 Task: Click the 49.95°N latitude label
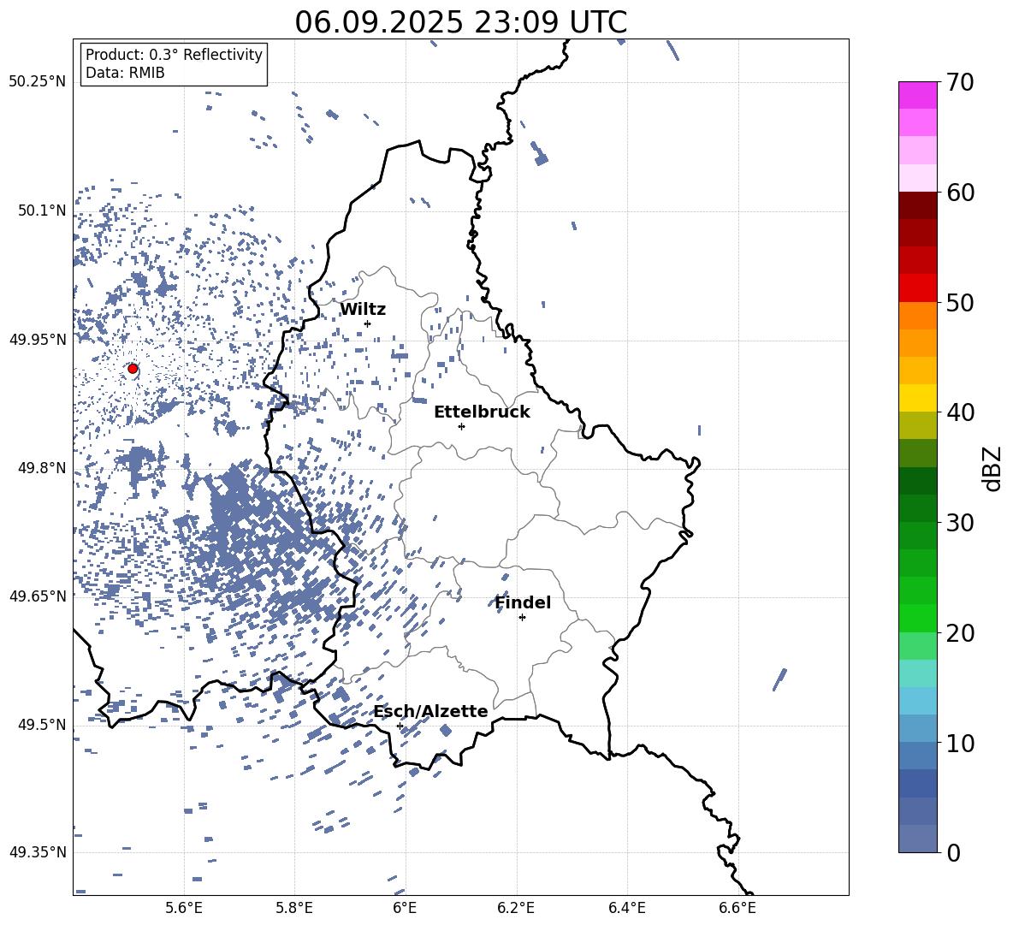click(38, 339)
